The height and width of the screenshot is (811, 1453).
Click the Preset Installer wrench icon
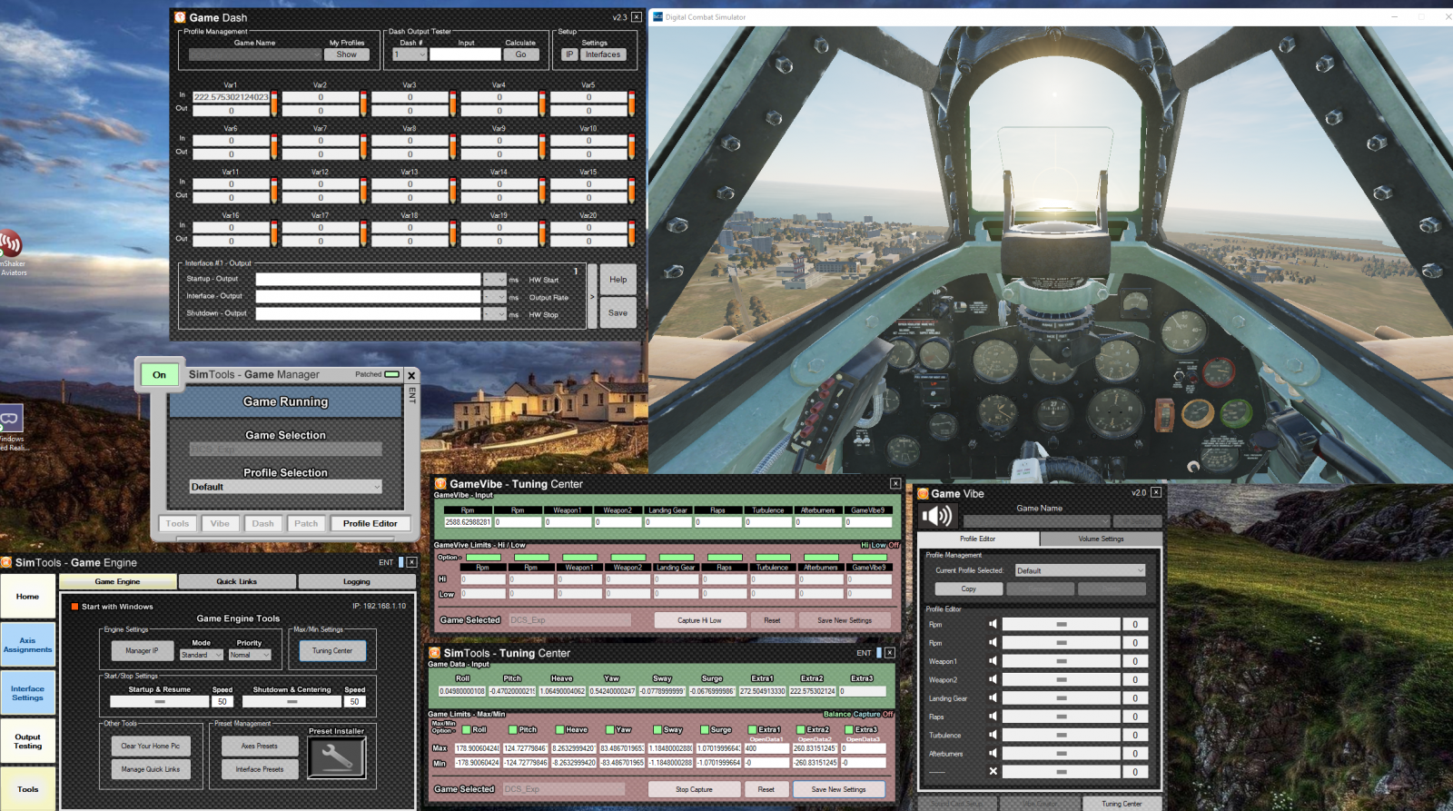coord(337,757)
